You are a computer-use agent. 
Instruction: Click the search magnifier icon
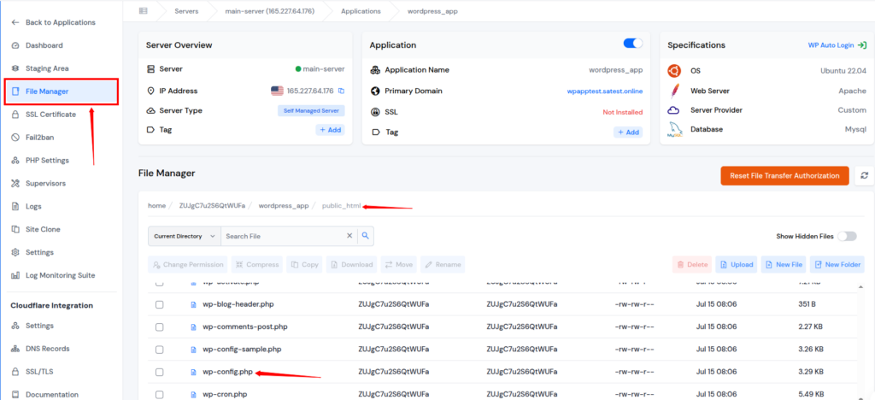point(366,236)
